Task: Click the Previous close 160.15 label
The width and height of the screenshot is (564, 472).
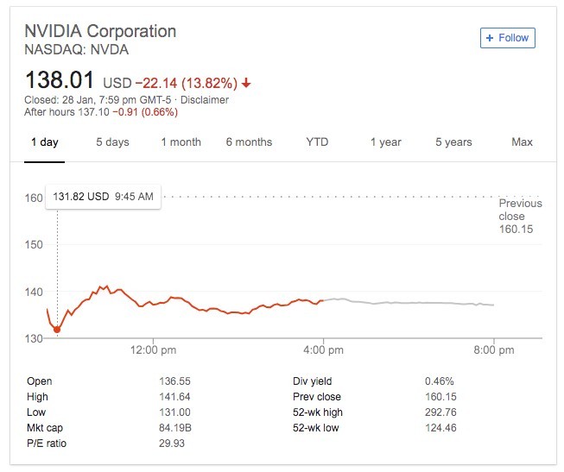Action: 520,217
